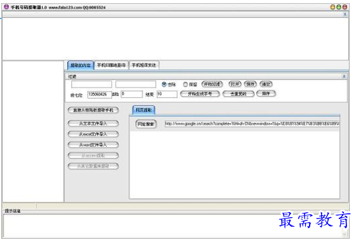Focus the second empty filter text box

coord(135,84)
